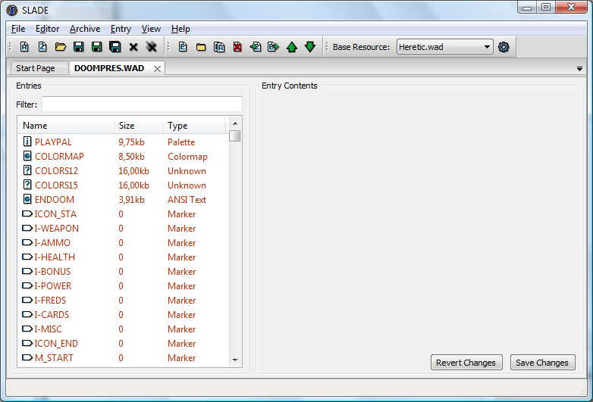The image size is (593, 402).
Task: Open the tab list dropdown arrow
Action: (x=579, y=69)
